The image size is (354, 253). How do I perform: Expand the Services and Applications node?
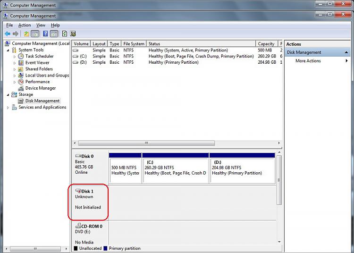coord(8,108)
